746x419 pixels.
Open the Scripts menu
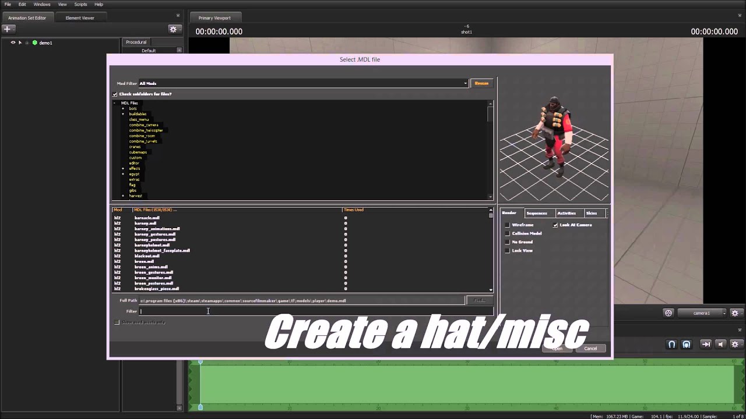point(80,4)
